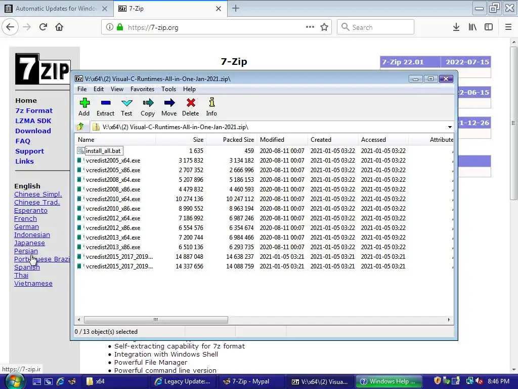
Task: Open the Tools menu in 7-Zip
Action: 168,89
